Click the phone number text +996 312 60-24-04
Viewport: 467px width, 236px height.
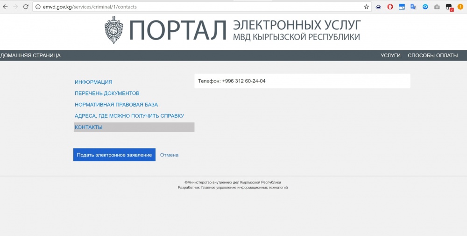pyautogui.click(x=244, y=81)
